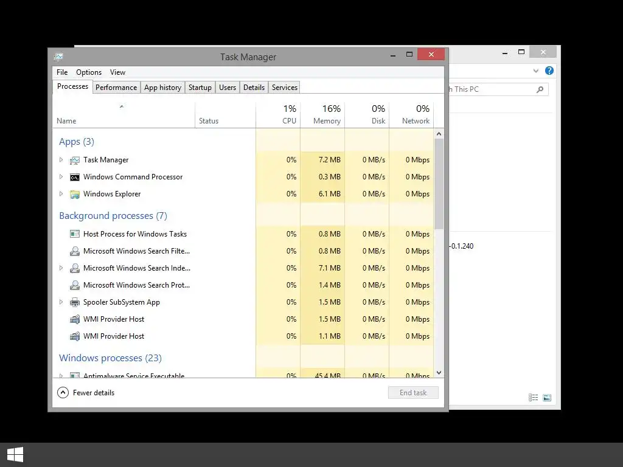Screen dimensions: 623x467
Task: Select the Background processes (7) header
Action: coord(113,216)
